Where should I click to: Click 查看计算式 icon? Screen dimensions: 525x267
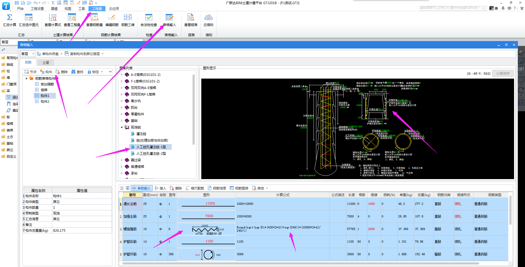tap(53, 18)
